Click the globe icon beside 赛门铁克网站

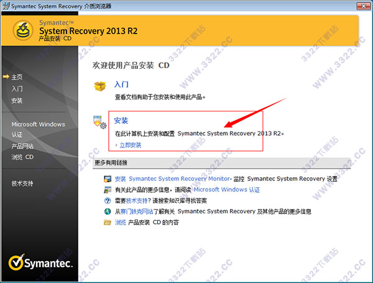pos(108,211)
